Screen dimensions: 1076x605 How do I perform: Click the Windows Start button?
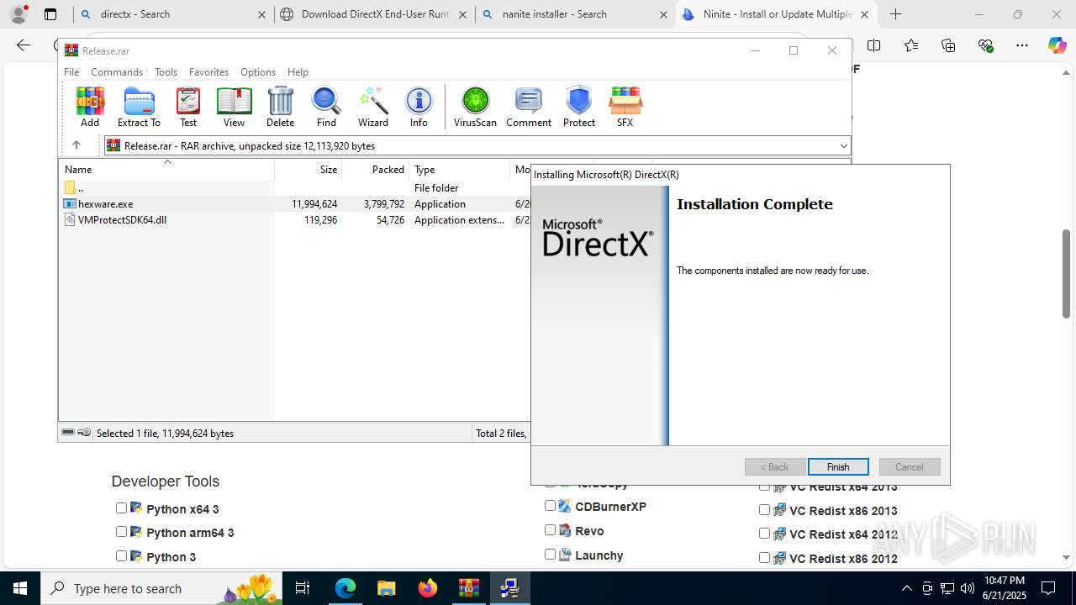(20, 588)
